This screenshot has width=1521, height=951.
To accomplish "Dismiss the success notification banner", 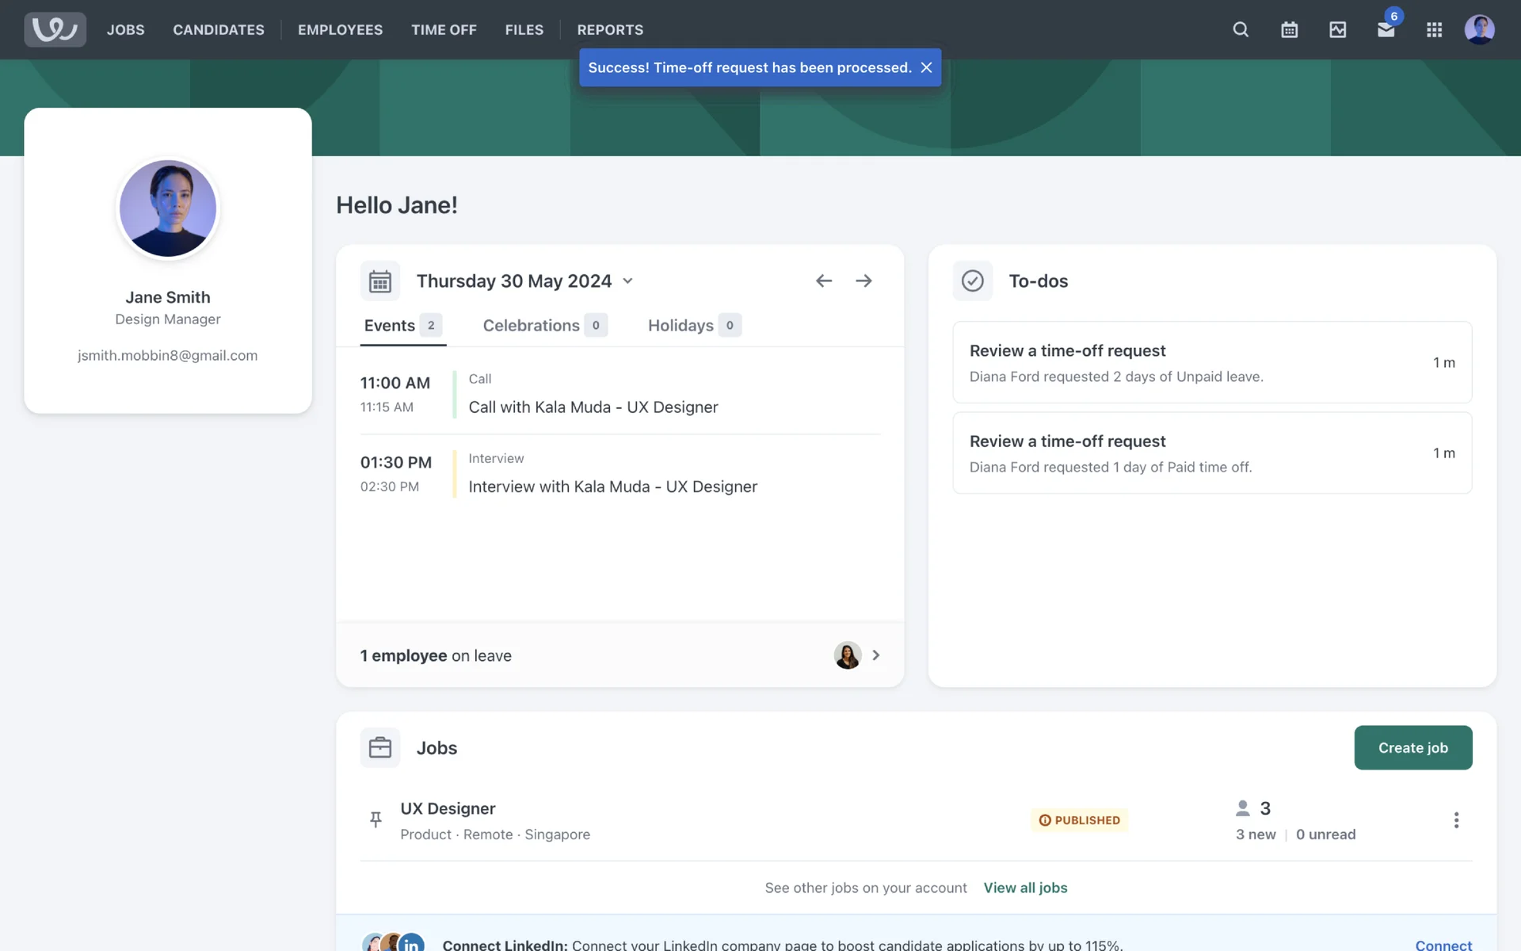I will (926, 67).
